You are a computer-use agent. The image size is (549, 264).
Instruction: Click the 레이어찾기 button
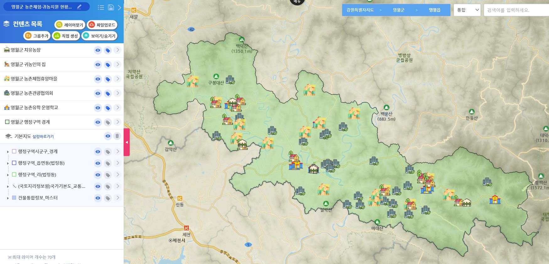click(x=70, y=25)
